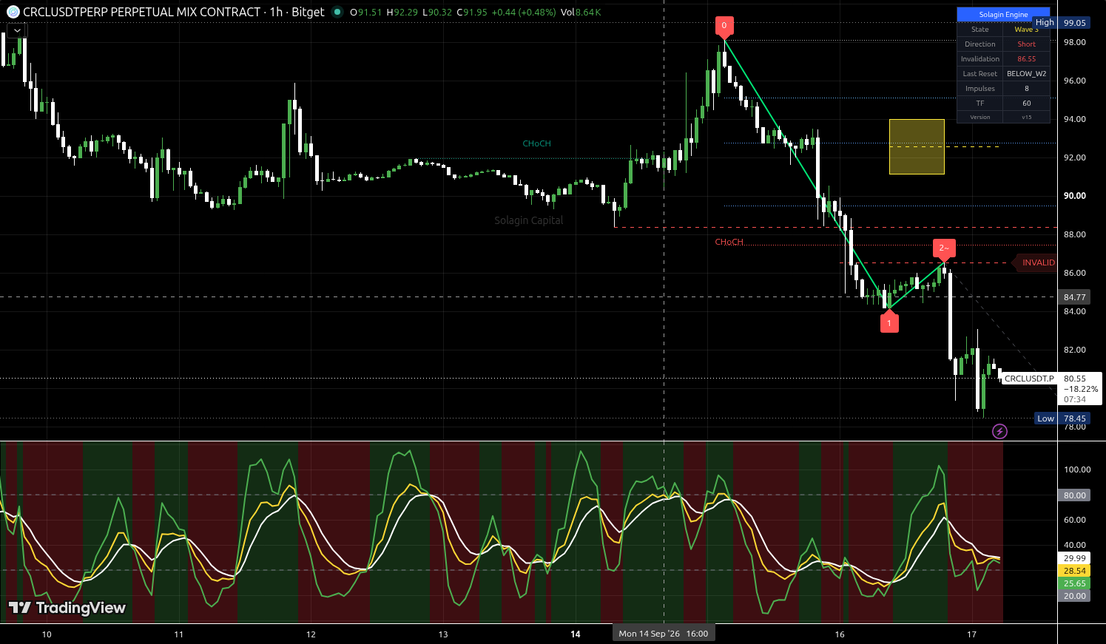Click 88.00 on the price scale
The image size is (1106, 644).
(x=1074, y=234)
